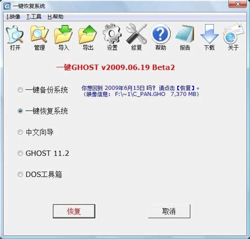This screenshot has width=250, height=239.
Task: Click the 报告 (Report) notepad icon
Action: click(x=185, y=34)
